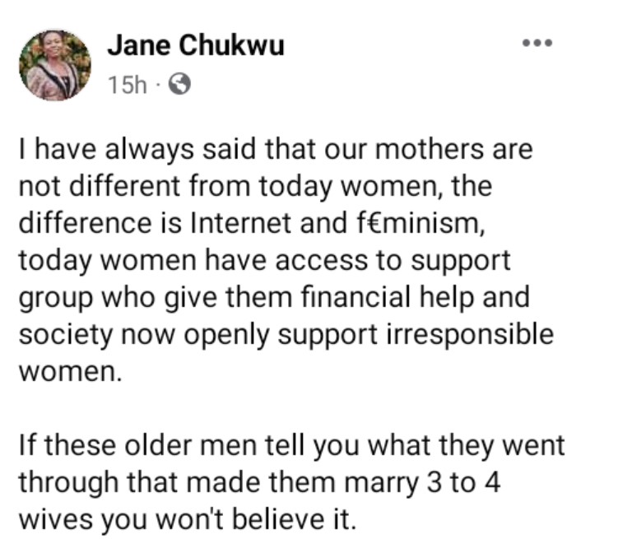Click the standalone "women." line of text
The height and width of the screenshot is (539, 618).
pos(70,372)
